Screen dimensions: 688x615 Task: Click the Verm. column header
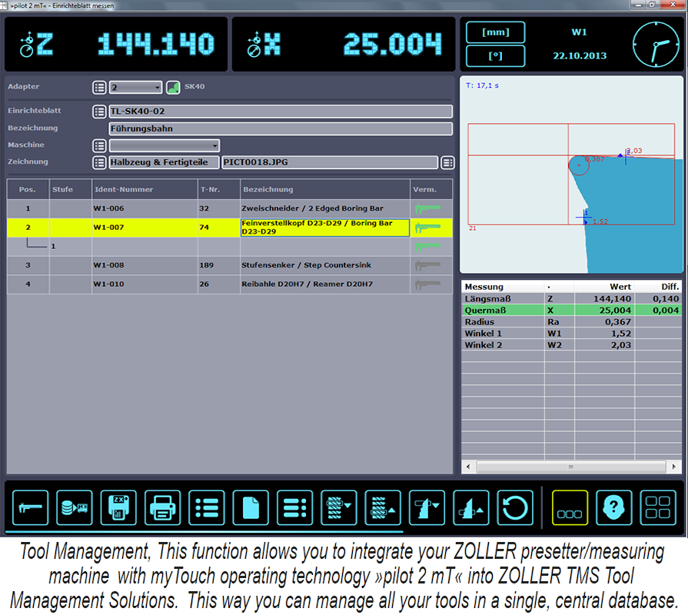(431, 190)
